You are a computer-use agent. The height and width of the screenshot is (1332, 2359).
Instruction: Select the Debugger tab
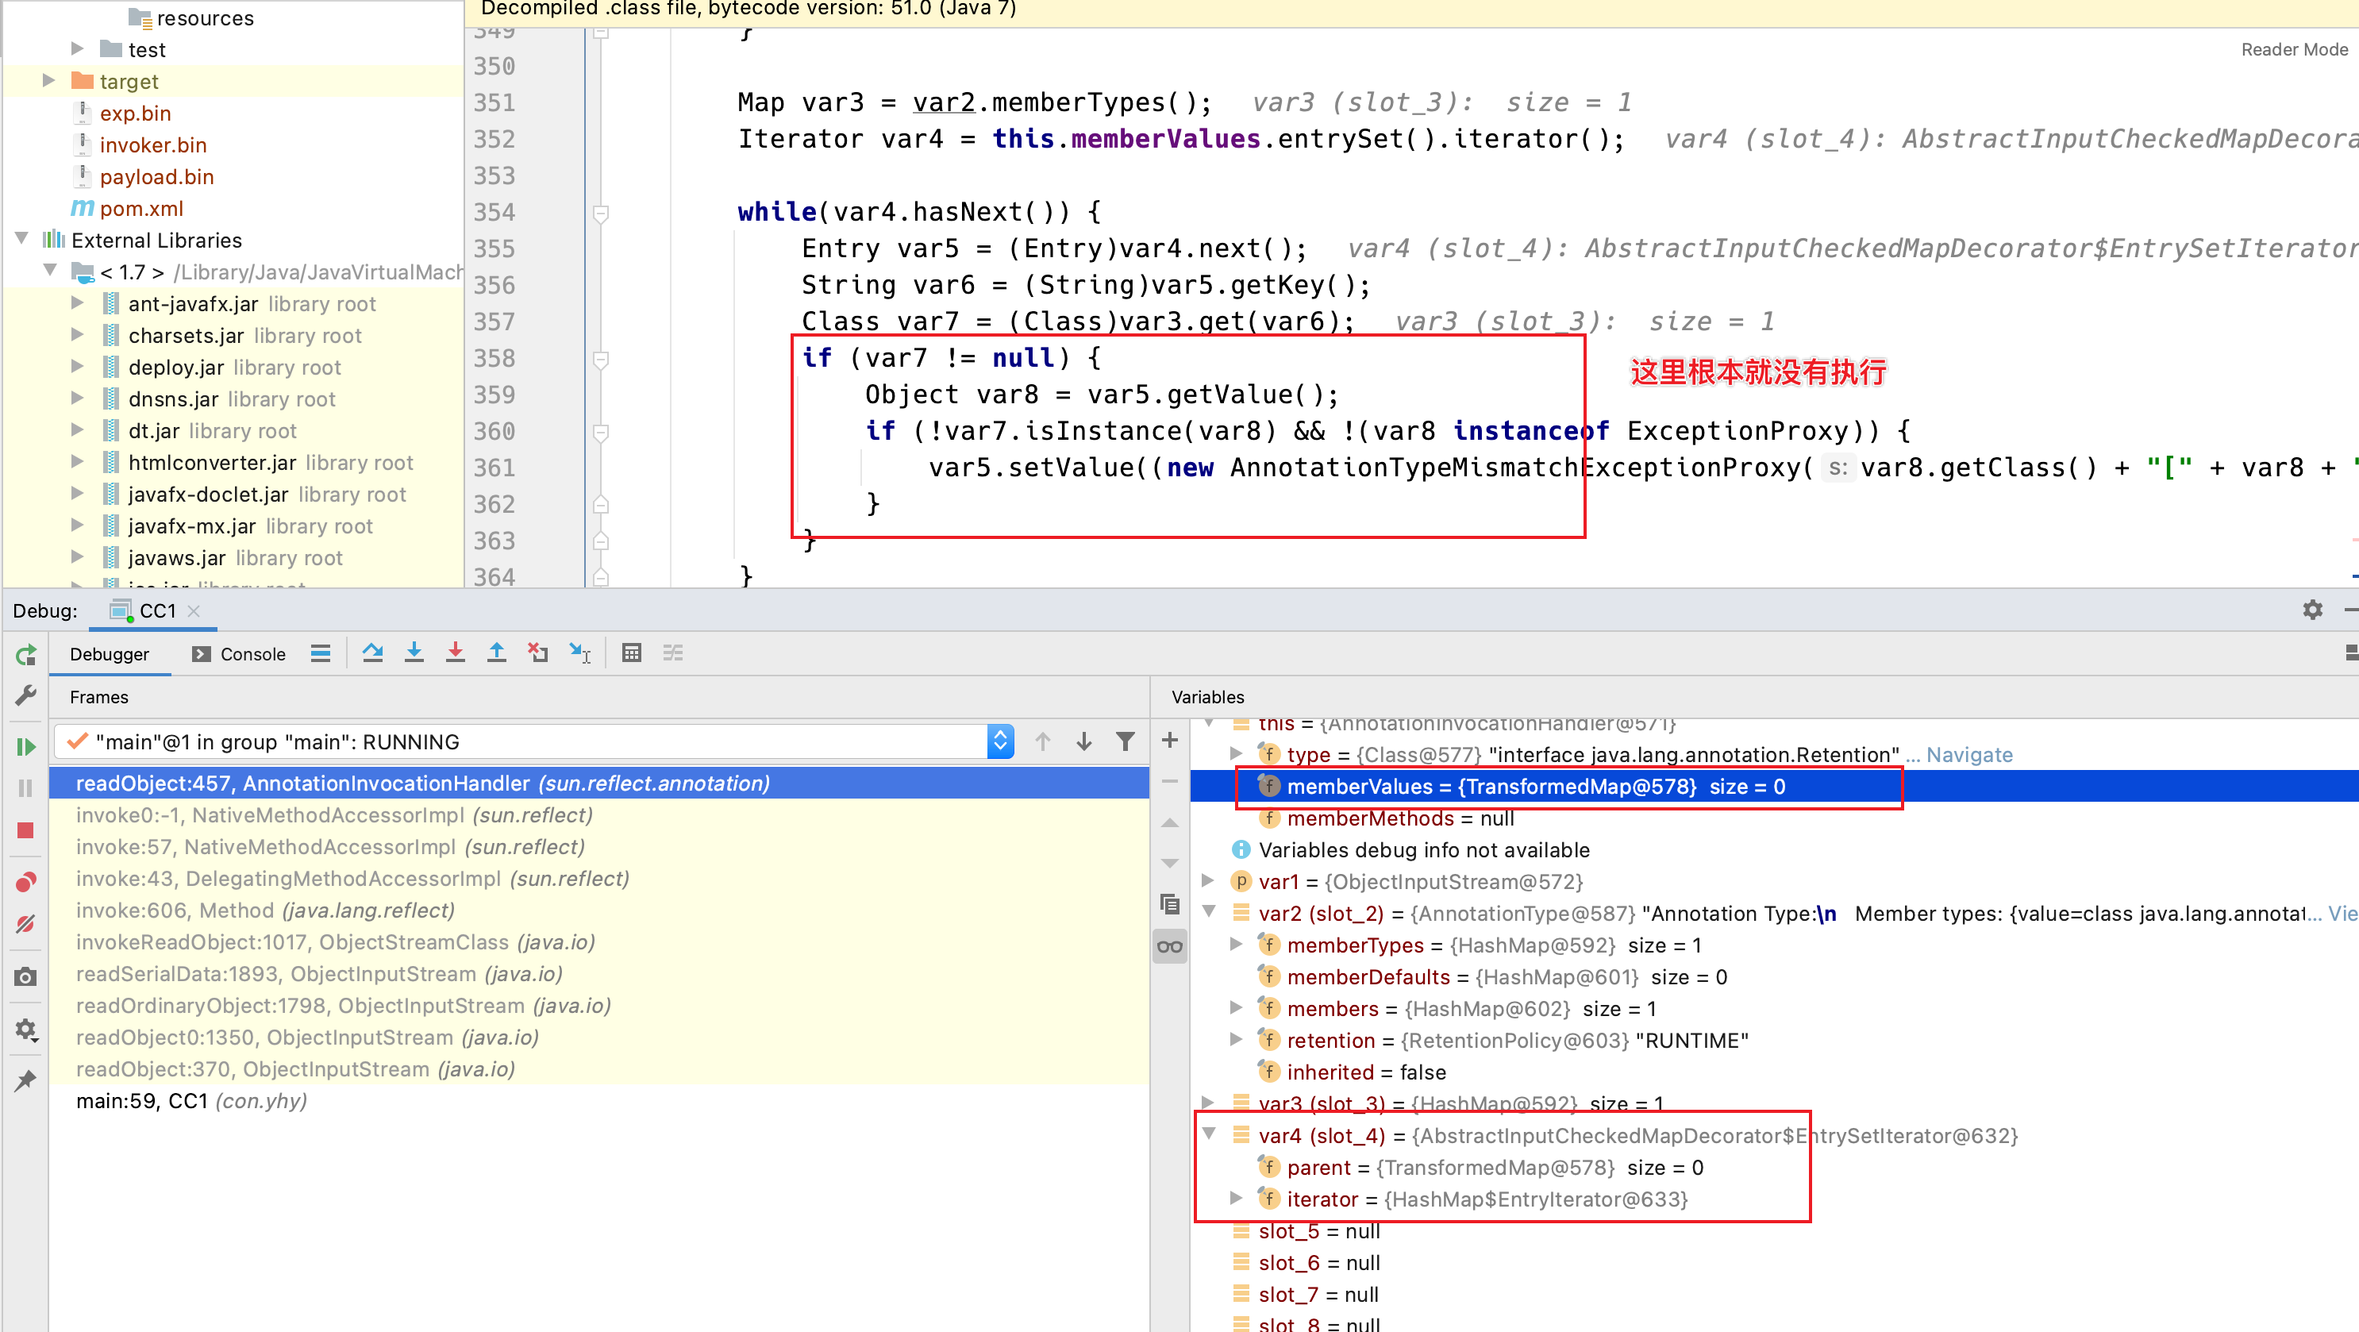coord(109,654)
